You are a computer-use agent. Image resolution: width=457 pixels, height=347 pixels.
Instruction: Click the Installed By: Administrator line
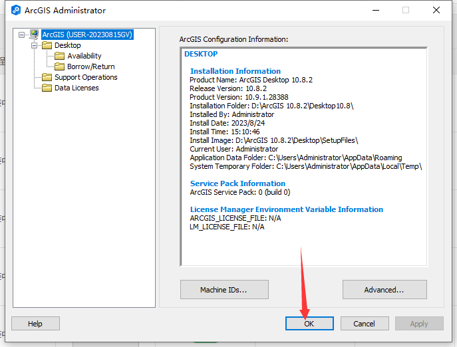(x=231, y=114)
